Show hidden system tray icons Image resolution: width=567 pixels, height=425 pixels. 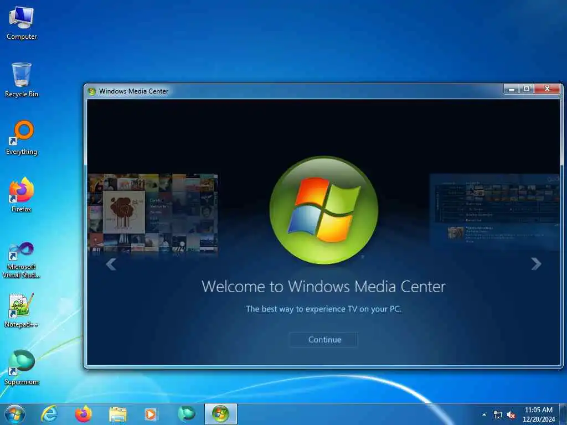tap(484, 414)
